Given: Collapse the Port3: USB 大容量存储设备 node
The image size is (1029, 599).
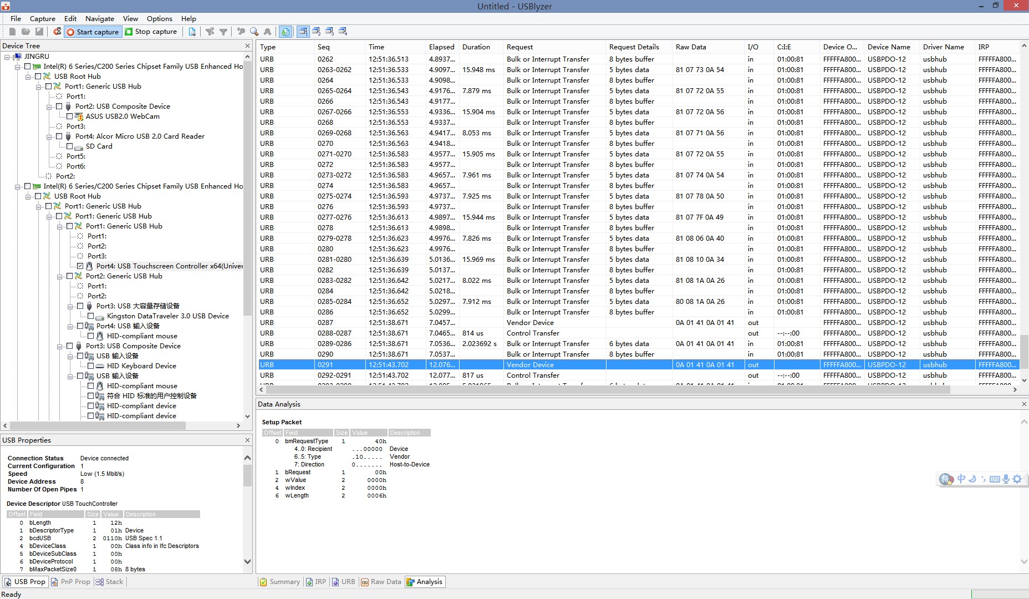Looking at the screenshot, I should point(70,306).
